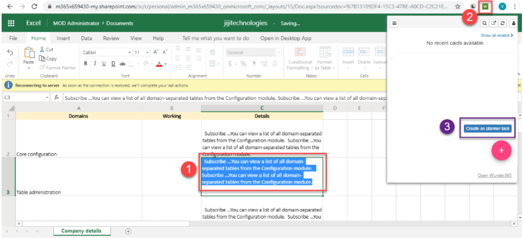Open the Wunder365 panel hamburger menu

click(394, 23)
